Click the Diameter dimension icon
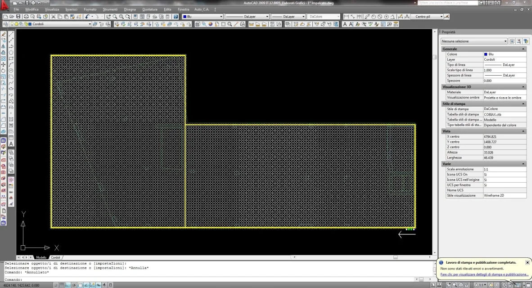 (380, 16)
